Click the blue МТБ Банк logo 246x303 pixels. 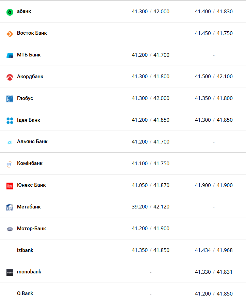10,55
